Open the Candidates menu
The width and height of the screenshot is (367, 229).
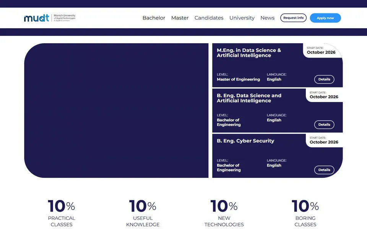tap(209, 18)
